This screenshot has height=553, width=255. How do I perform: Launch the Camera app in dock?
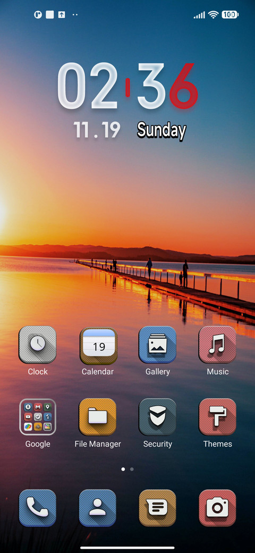(x=217, y=508)
